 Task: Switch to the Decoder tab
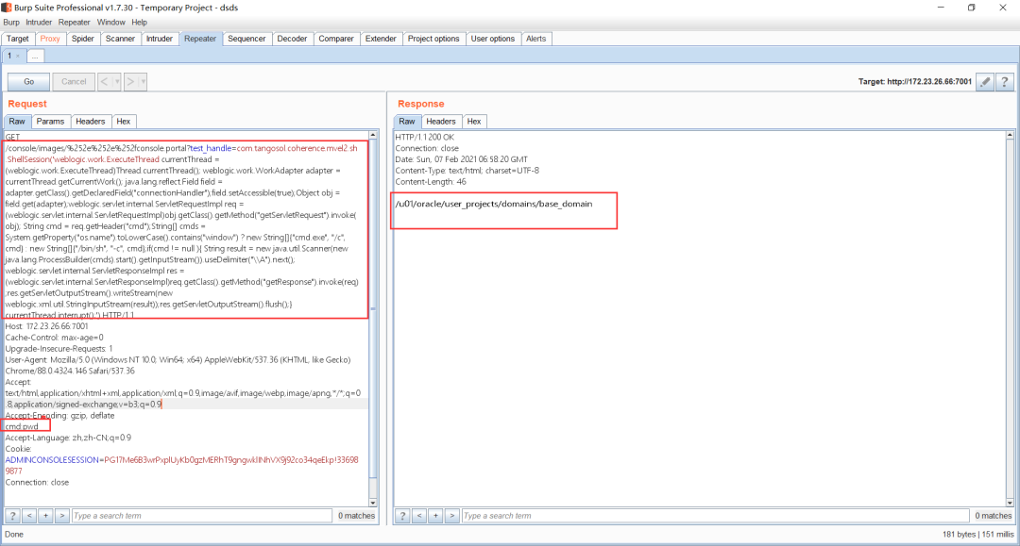tap(292, 39)
